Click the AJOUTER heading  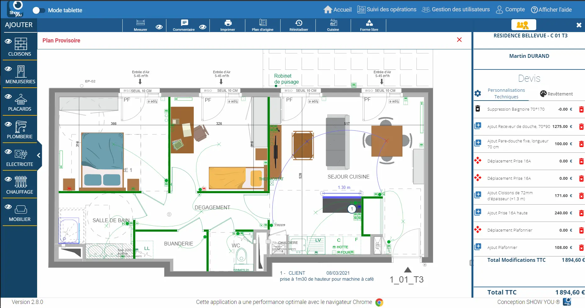point(19,25)
